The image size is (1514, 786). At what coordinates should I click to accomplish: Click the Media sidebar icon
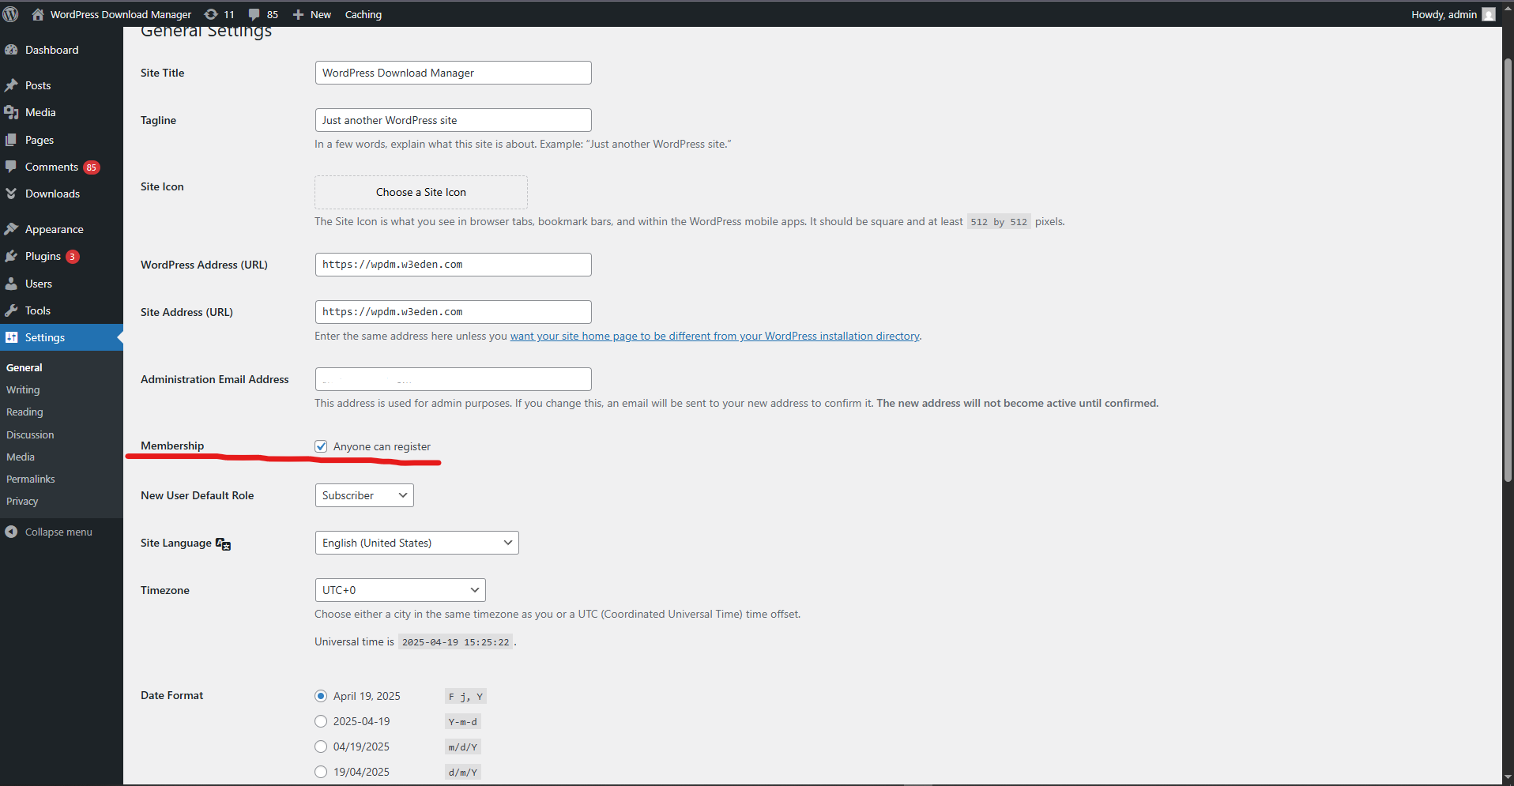pyautogui.click(x=11, y=112)
